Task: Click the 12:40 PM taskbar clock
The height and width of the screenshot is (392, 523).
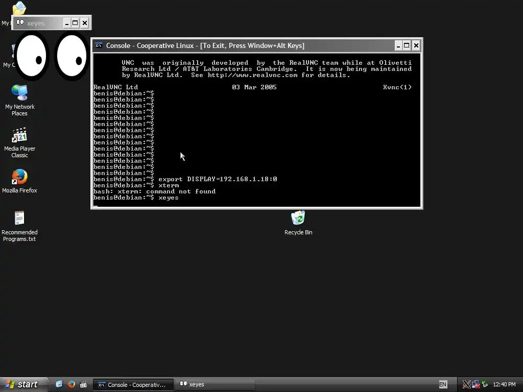Action: tap(504, 384)
